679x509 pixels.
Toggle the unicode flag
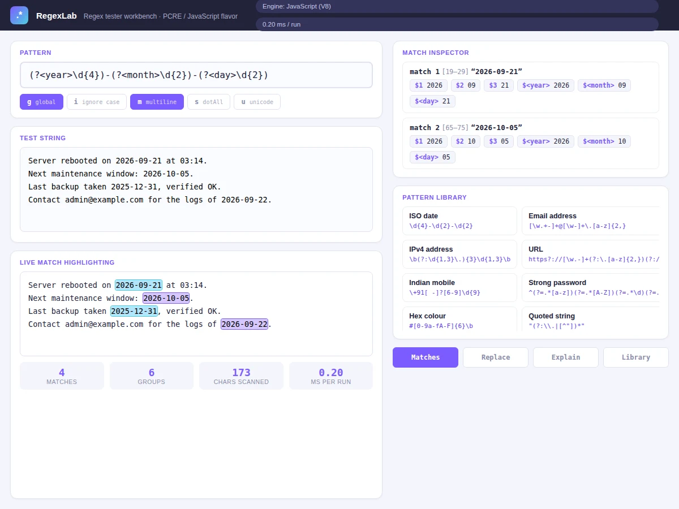pos(257,102)
